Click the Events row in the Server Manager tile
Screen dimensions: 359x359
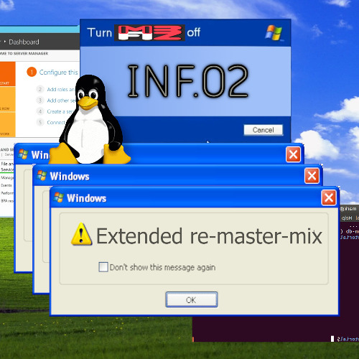click(6, 185)
